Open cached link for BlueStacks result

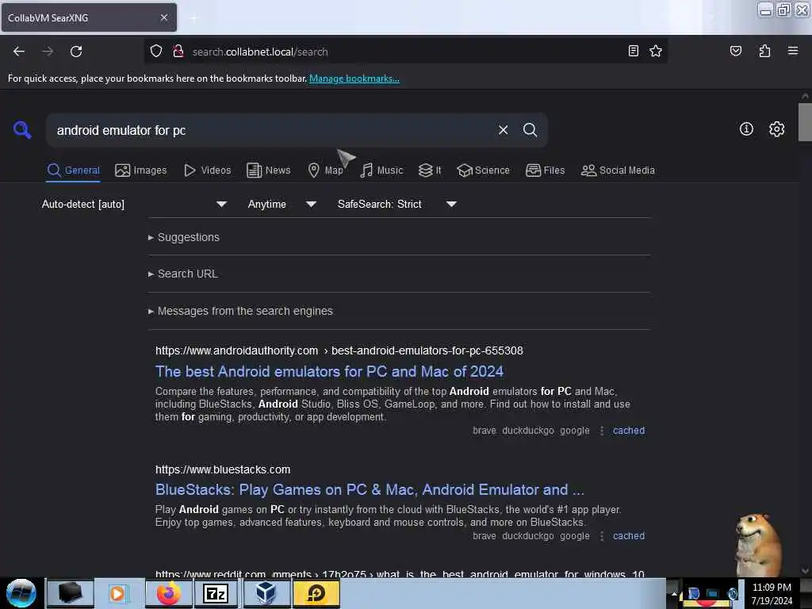pyautogui.click(x=629, y=536)
